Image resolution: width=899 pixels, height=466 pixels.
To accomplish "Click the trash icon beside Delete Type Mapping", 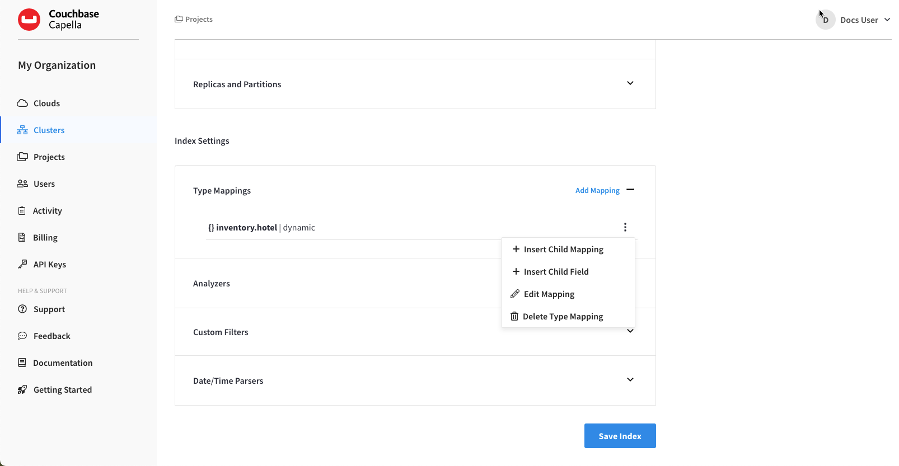I will (x=514, y=316).
